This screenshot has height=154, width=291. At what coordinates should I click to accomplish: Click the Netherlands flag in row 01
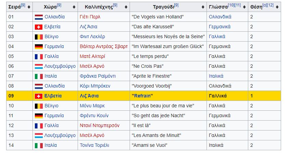39,17
